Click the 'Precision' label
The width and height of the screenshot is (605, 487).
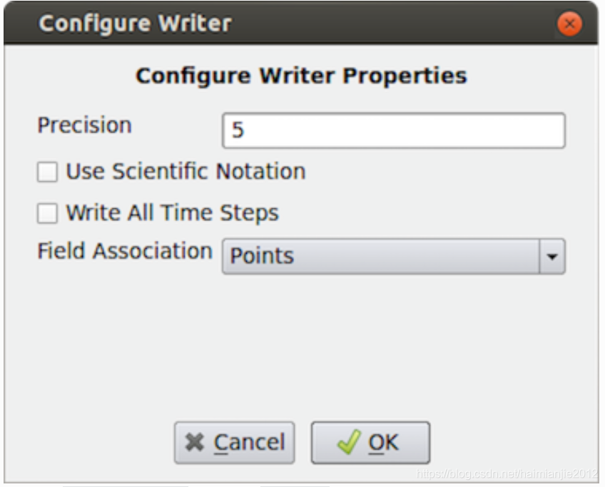(84, 125)
